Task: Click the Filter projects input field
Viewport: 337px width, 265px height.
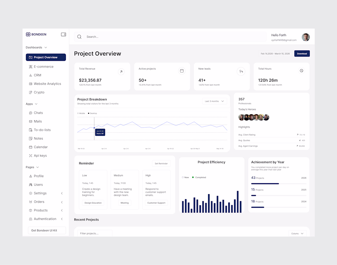Action: tap(95, 233)
